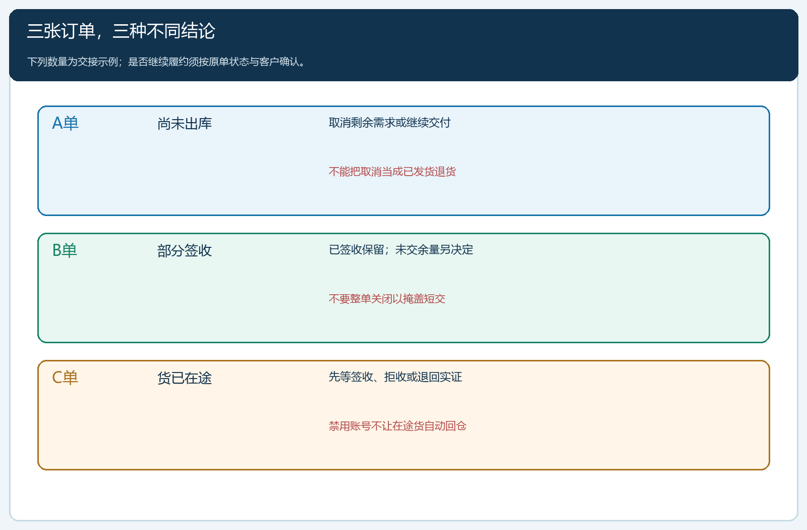Screen dimensions: 807x530
Task: Click empty white area below C单 card
Action: pyautogui.click(x=403, y=495)
